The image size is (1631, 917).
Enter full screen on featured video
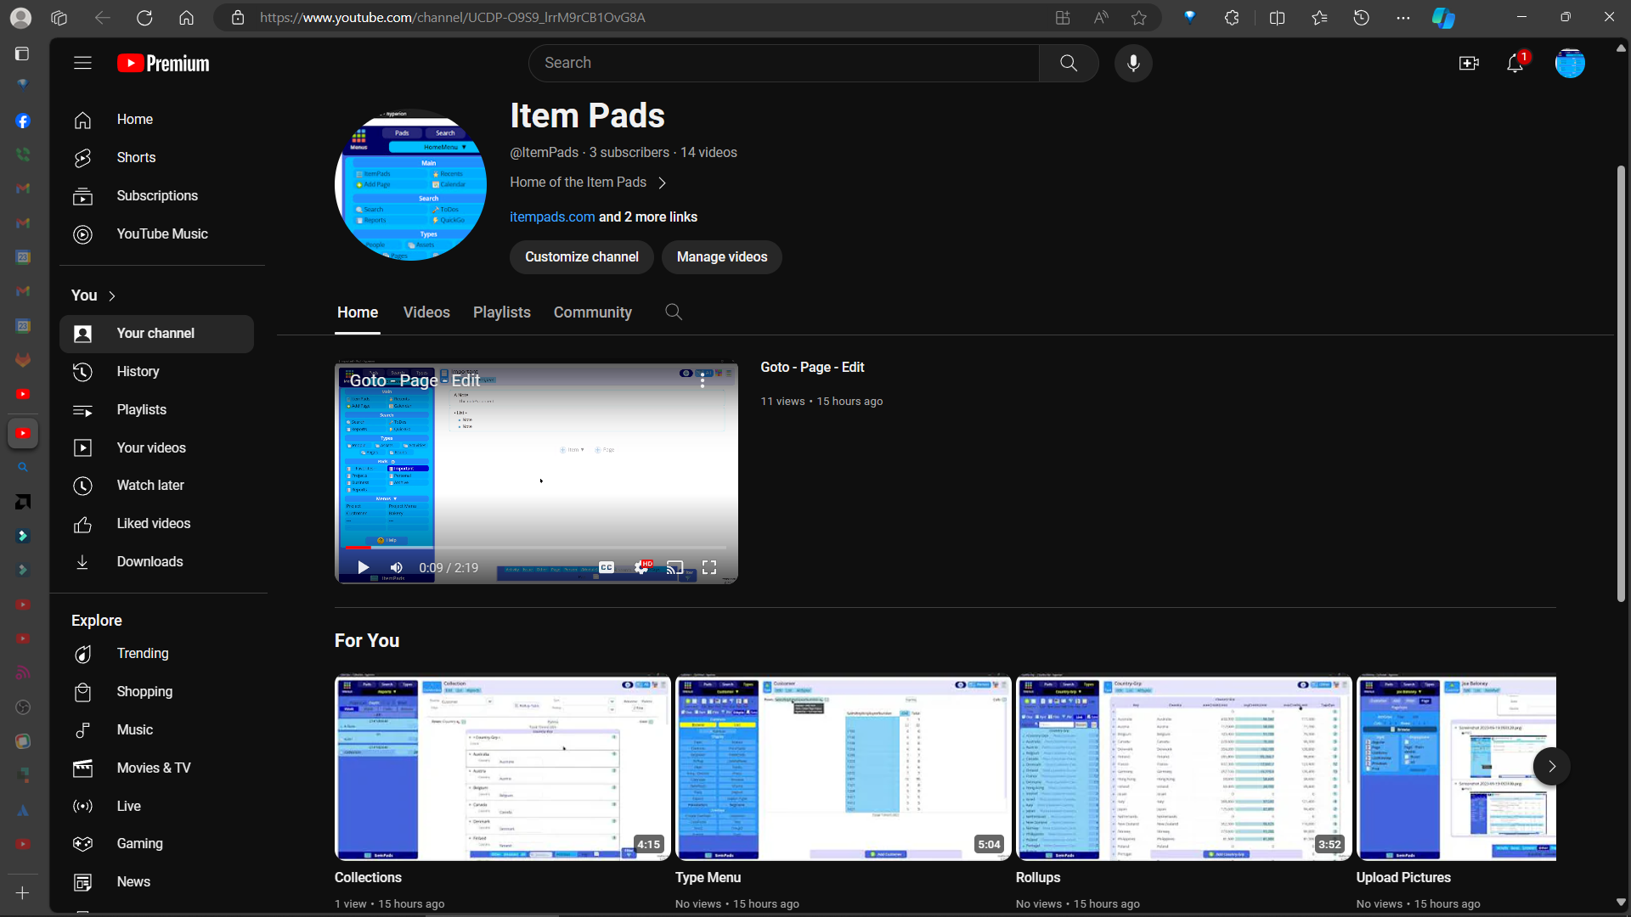click(709, 568)
